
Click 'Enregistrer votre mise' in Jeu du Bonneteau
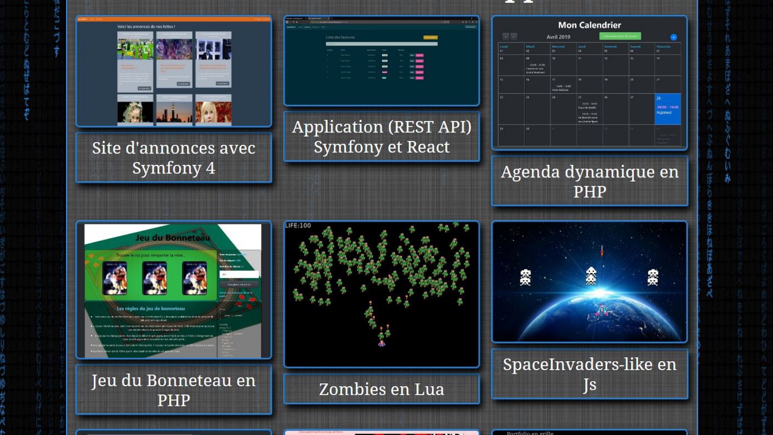(x=239, y=284)
